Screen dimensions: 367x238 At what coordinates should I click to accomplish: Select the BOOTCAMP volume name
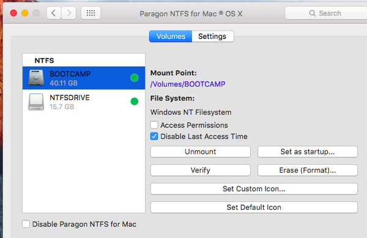click(x=70, y=74)
